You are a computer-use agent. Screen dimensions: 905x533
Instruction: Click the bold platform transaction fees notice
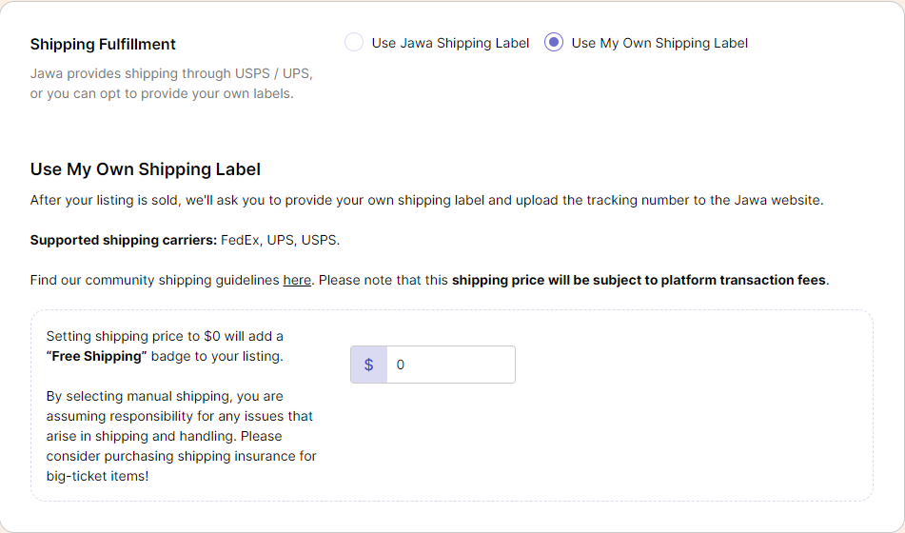[x=639, y=280]
